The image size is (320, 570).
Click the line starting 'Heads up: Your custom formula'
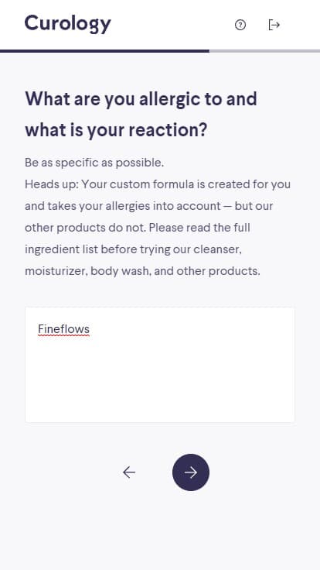158,184
